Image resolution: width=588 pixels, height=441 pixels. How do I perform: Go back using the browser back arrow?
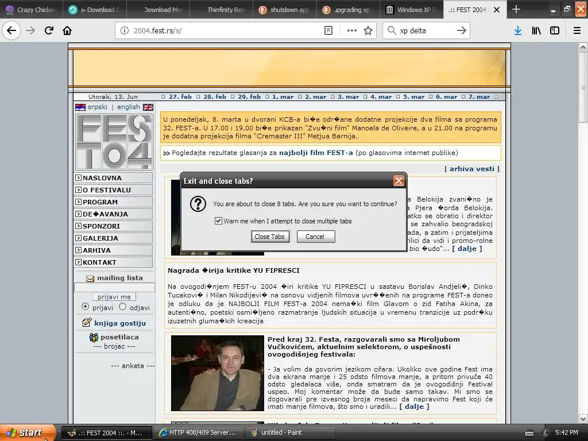click(11, 30)
